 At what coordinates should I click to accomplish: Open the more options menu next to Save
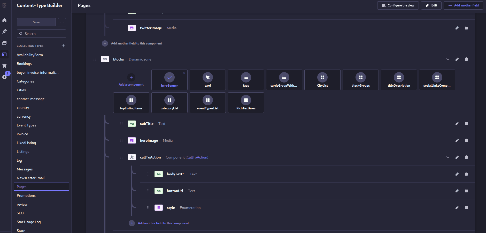tap(62, 22)
